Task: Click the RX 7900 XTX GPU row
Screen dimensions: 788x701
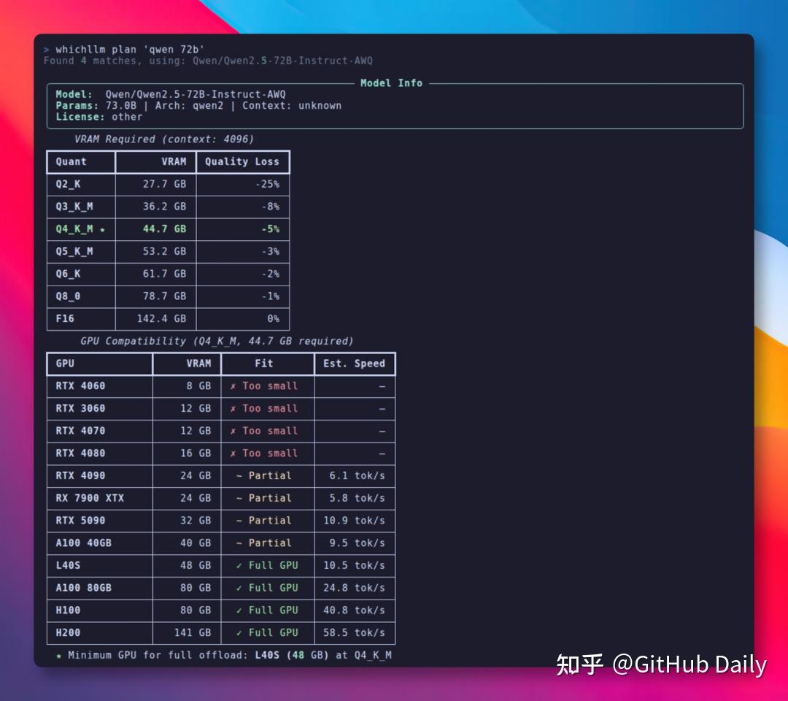Action: 221,498
